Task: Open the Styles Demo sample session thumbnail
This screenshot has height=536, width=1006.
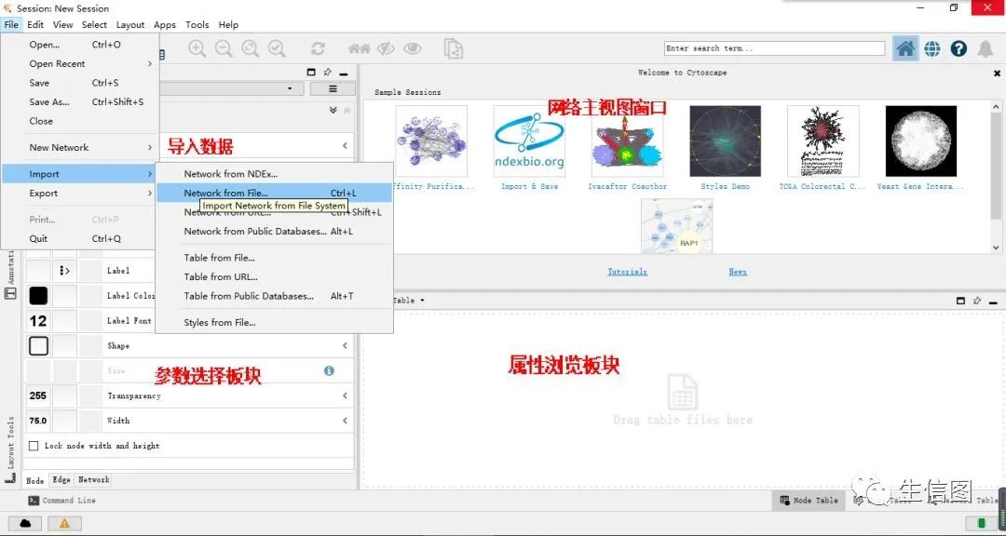Action: [x=725, y=141]
